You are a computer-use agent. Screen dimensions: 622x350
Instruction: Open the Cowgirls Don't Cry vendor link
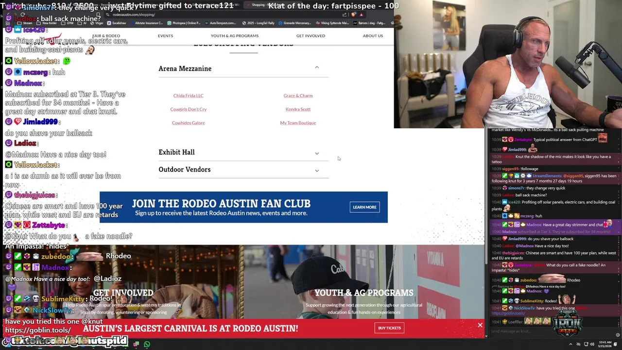(188, 109)
